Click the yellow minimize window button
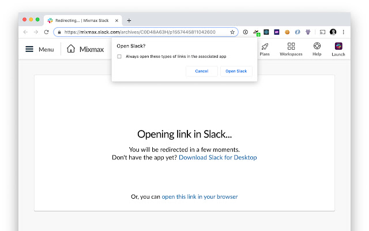This screenshot has height=231, width=369. click(31, 20)
